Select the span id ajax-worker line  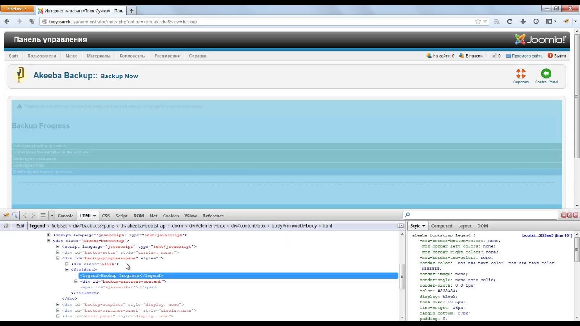click(119, 287)
